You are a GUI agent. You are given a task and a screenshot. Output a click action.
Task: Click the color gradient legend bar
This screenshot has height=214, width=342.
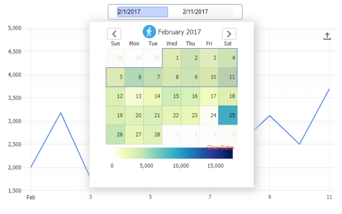click(172, 153)
